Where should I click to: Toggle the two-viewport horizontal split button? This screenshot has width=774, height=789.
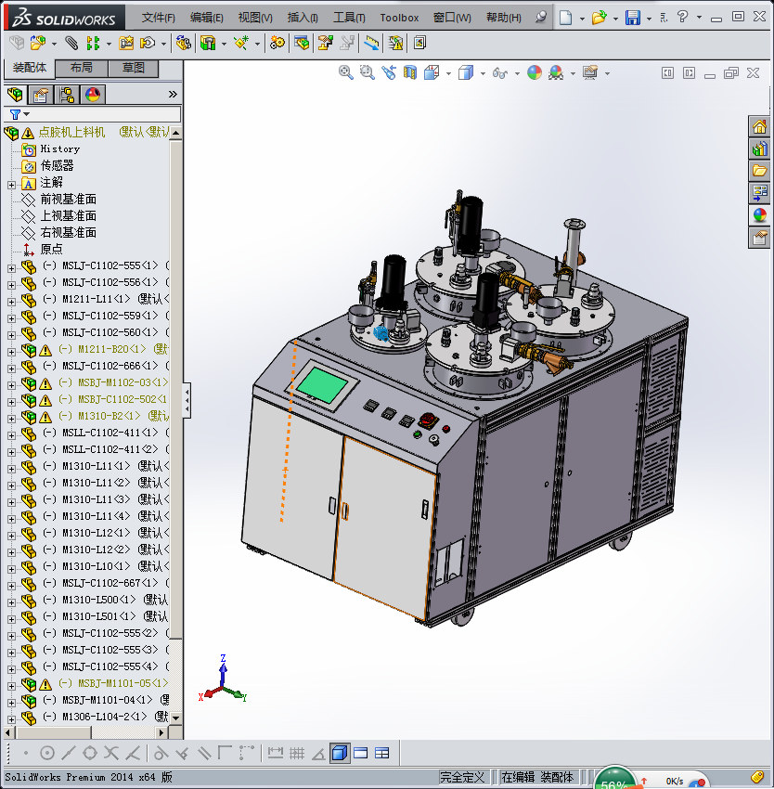[x=361, y=754]
